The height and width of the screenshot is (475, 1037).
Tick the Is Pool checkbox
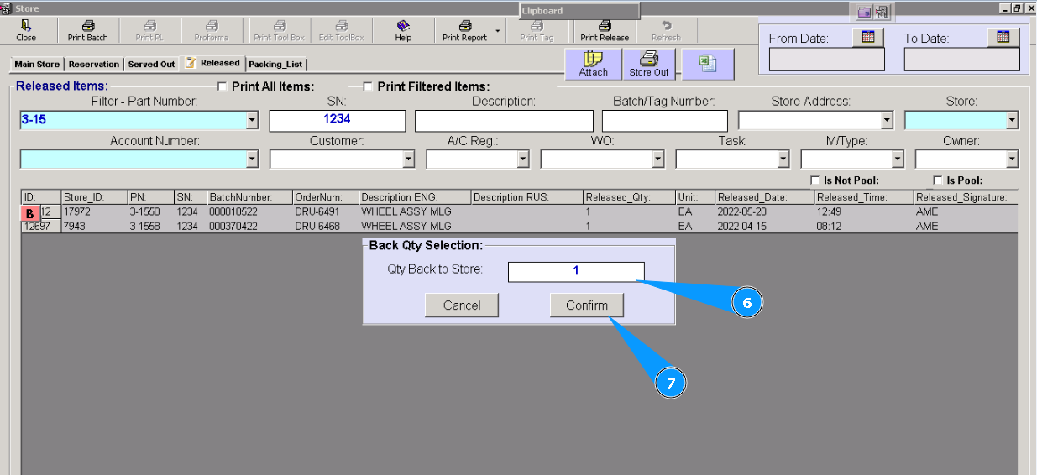[x=938, y=180]
